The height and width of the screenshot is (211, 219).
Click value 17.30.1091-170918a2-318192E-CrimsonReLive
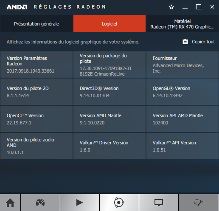pos(106,71)
